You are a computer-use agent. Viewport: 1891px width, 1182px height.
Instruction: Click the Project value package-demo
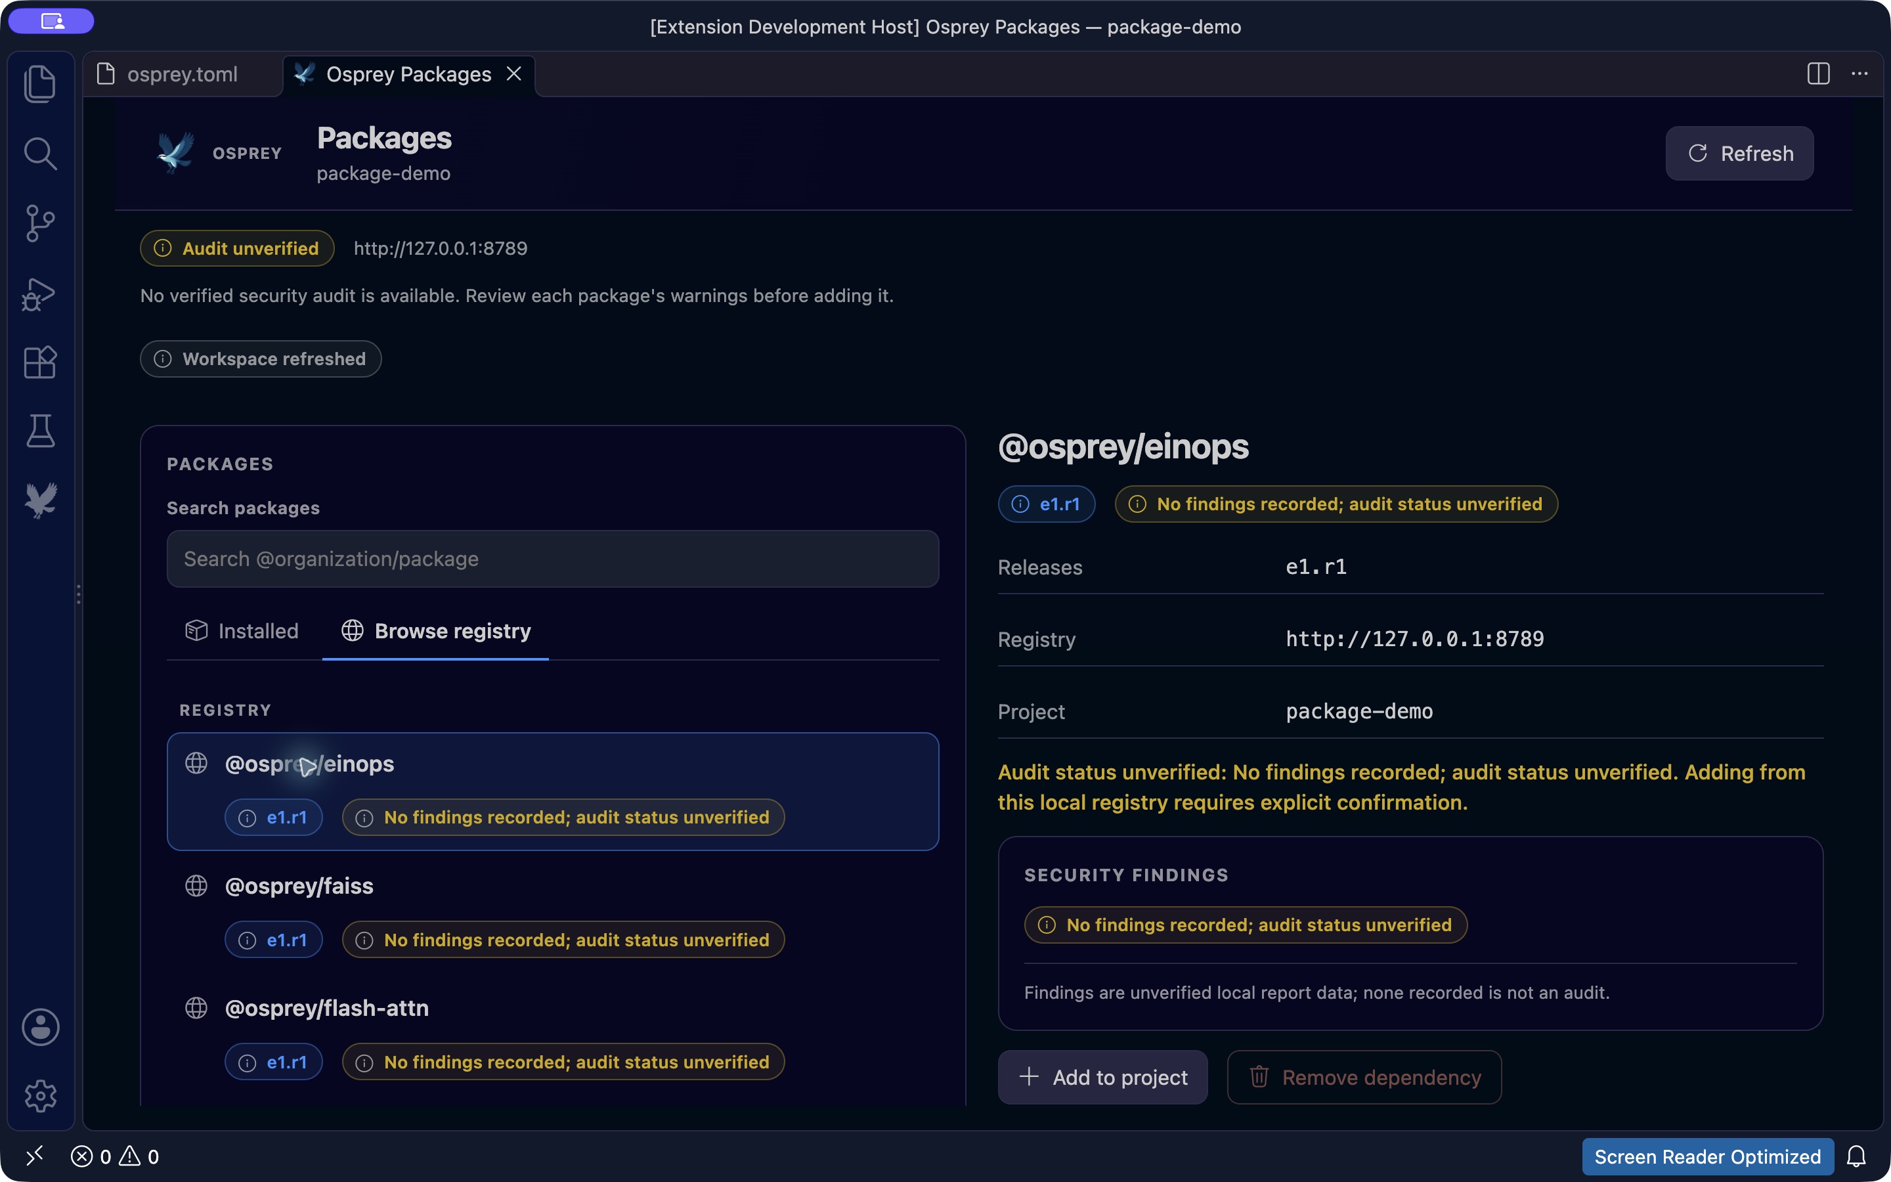click(x=1360, y=711)
